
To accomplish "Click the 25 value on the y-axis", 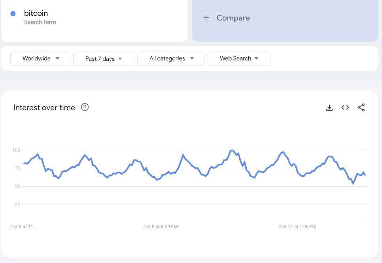I will click(x=17, y=205).
